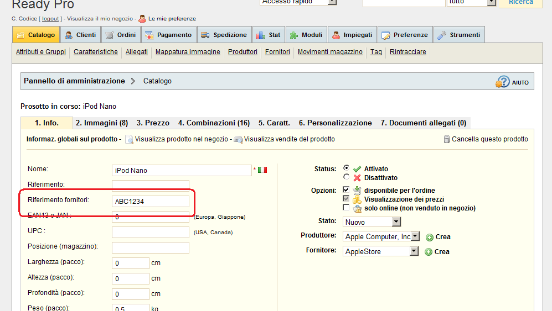The image size is (552, 311).
Task: Open the Accesso rapido dropdown
Action: pyautogui.click(x=298, y=2)
